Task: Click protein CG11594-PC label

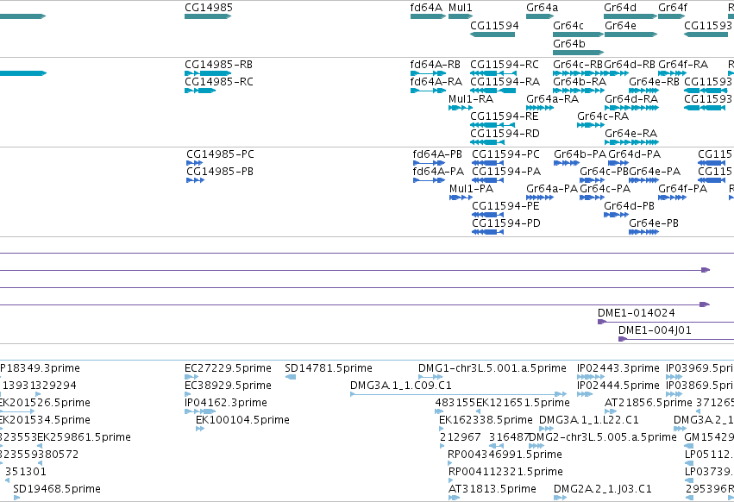Action: (x=505, y=154)
